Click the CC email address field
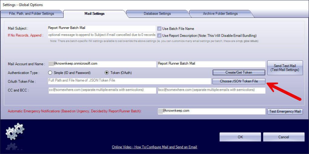Screen dimensions: 309x154 [102, 90]
